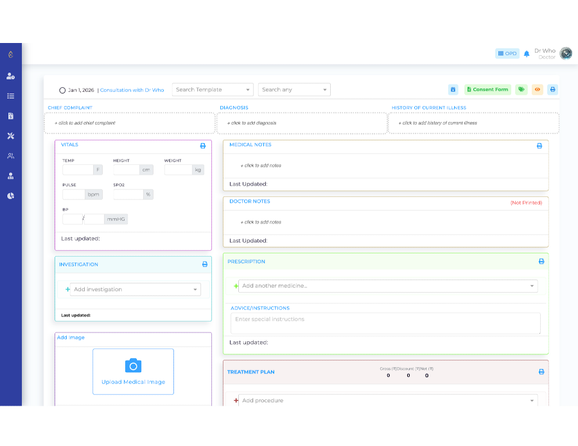Click the ADVICE/INSTRUCTIONS label

(x=260, y=308)
